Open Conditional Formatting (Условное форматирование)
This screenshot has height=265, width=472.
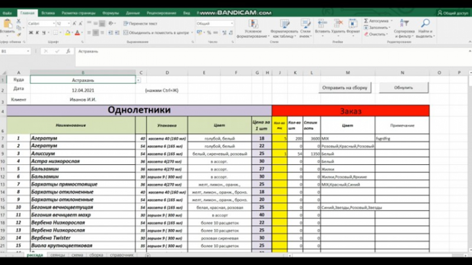[253, 29]
